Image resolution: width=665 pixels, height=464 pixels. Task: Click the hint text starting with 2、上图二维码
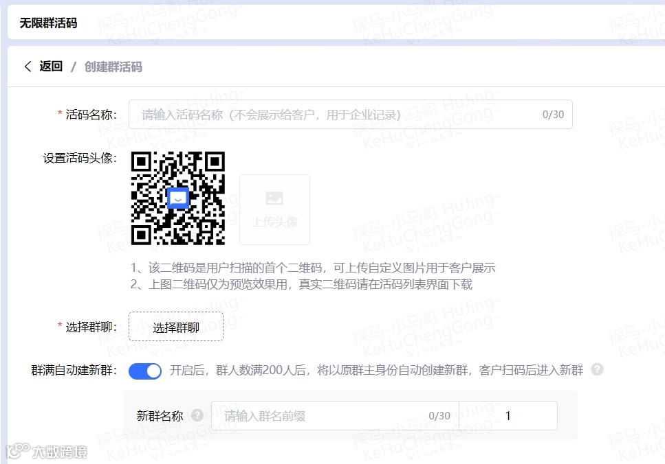301,284
